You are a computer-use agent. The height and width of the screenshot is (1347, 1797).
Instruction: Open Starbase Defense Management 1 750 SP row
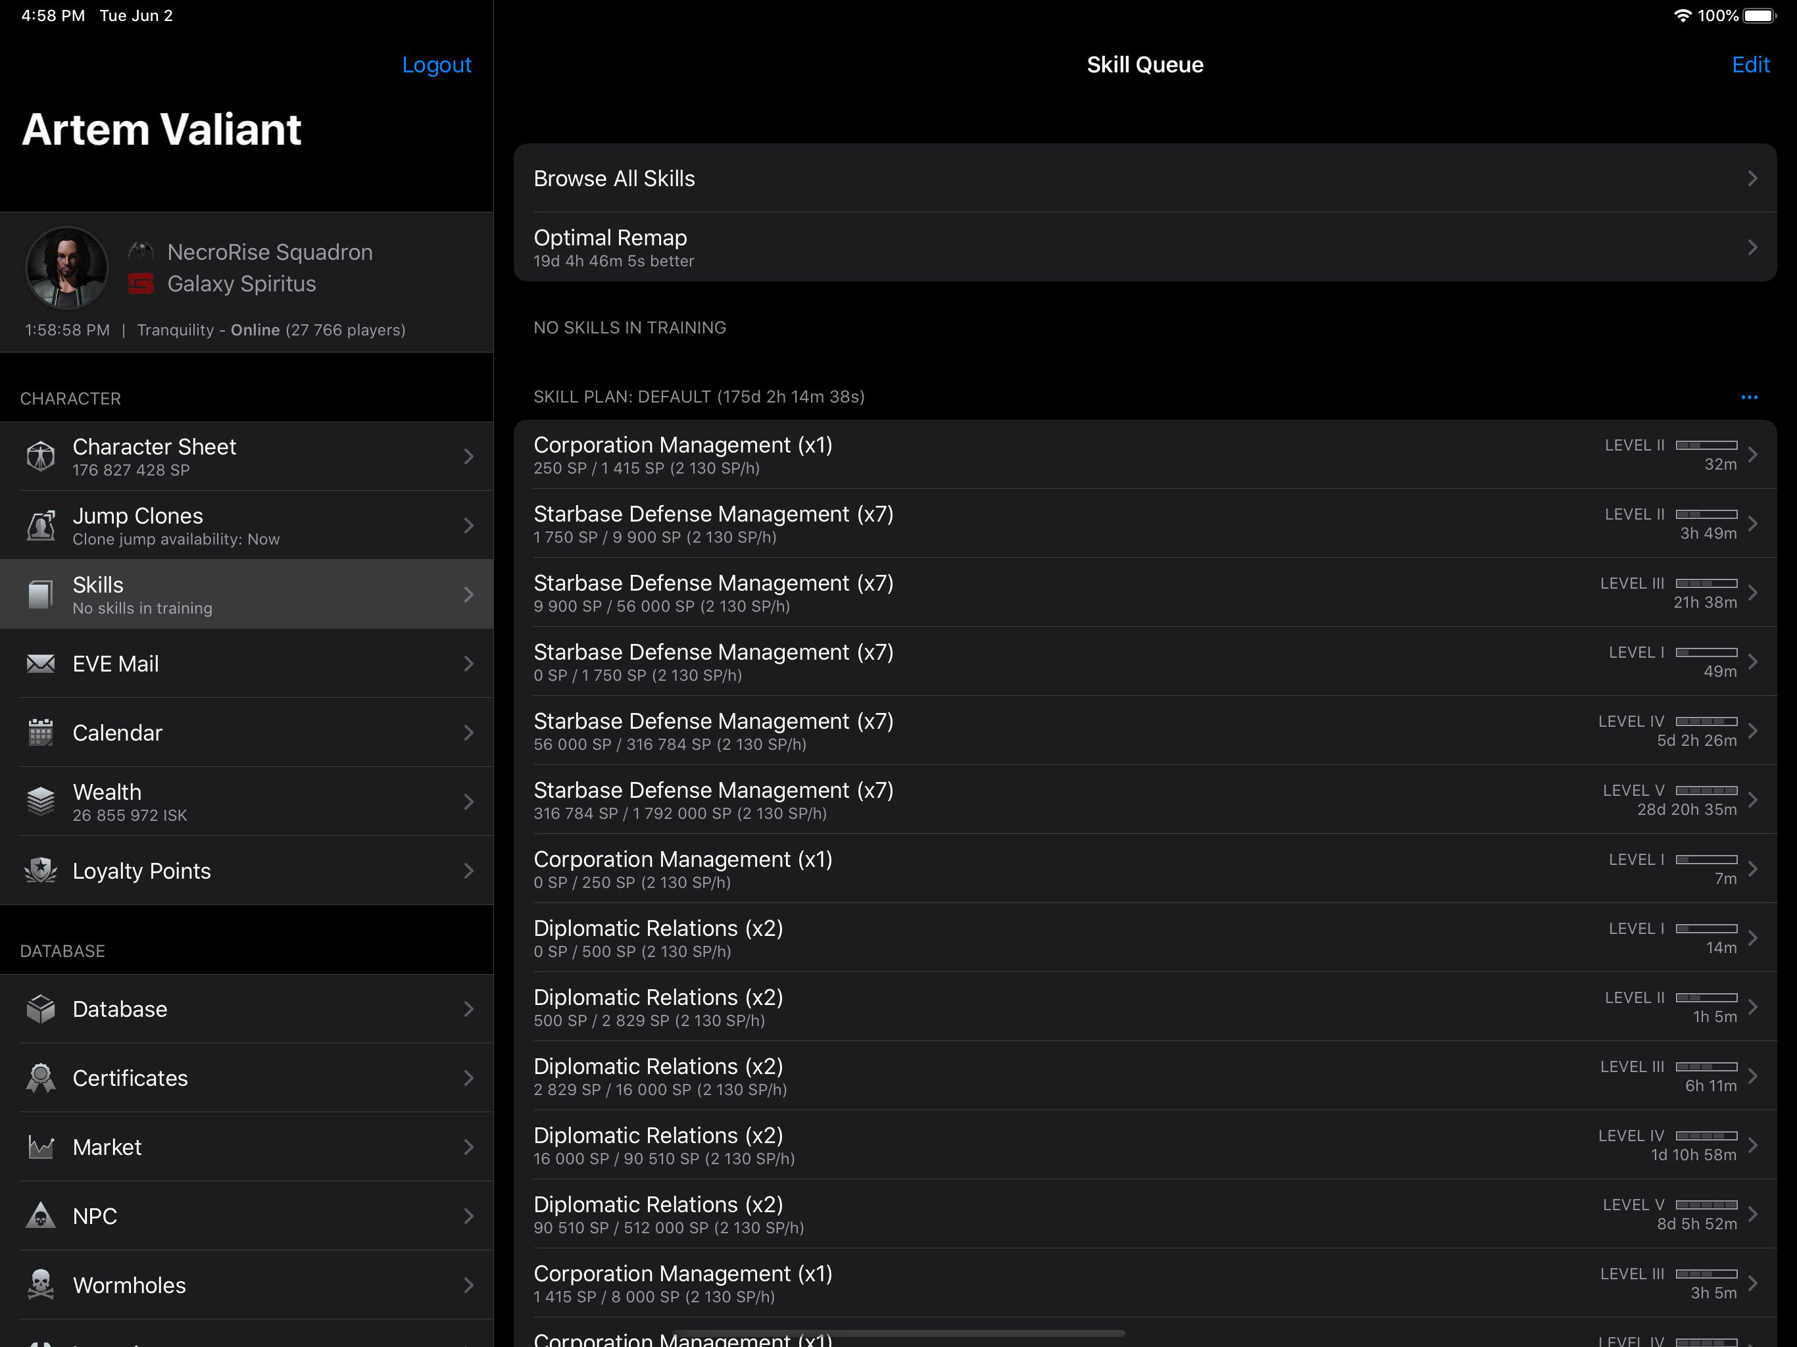pyautogui.click(x=1145, y=523)
